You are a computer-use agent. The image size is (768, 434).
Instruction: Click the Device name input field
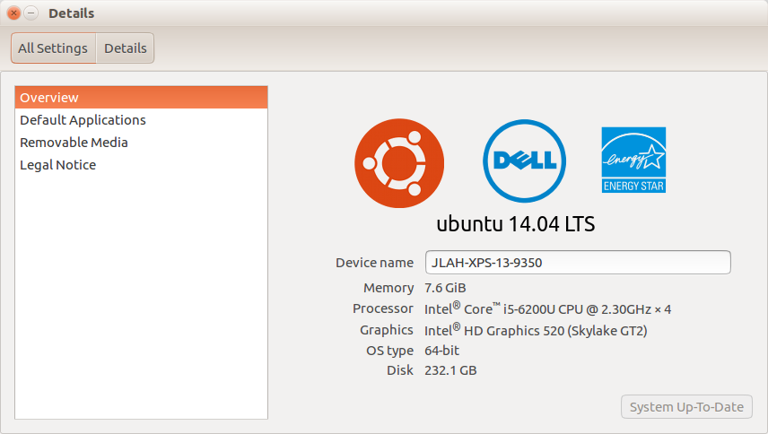[x=578, y=262]
